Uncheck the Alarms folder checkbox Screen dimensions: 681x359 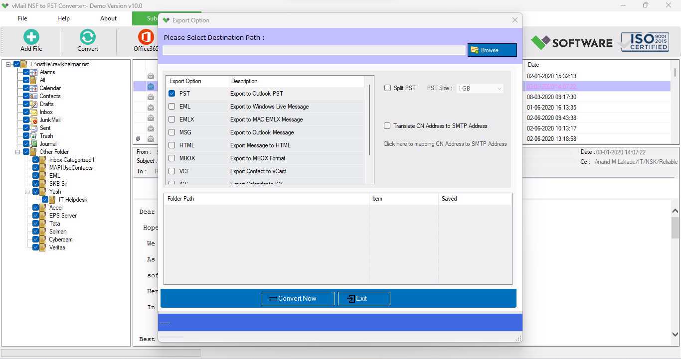[x=26, y=72]
